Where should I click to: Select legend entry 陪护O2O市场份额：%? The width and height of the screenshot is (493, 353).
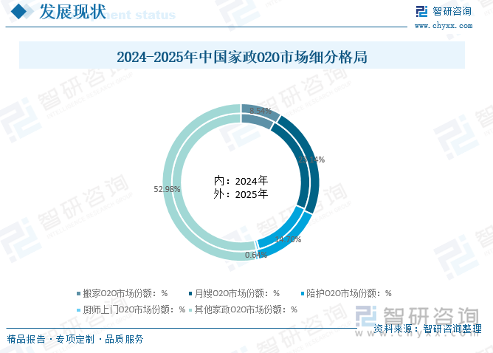[x=346, y=293]
